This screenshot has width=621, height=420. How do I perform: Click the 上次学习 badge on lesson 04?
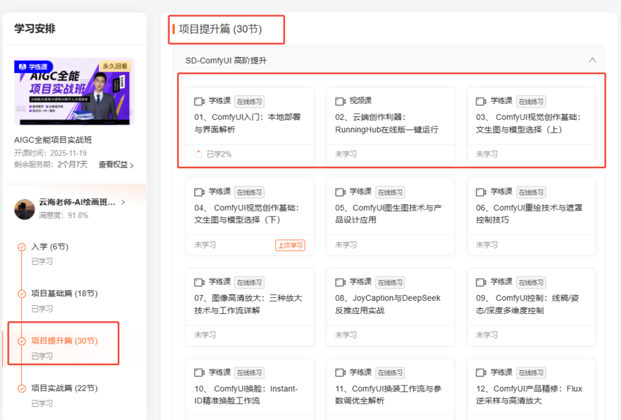click(x=290, y=245)
